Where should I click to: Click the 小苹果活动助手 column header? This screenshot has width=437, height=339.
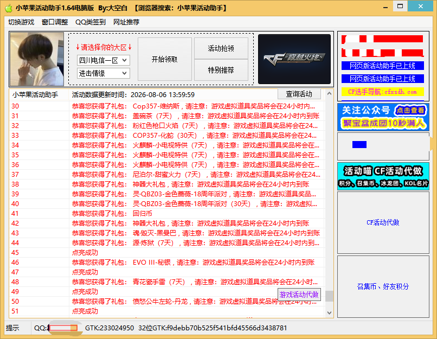coord(38,95)
